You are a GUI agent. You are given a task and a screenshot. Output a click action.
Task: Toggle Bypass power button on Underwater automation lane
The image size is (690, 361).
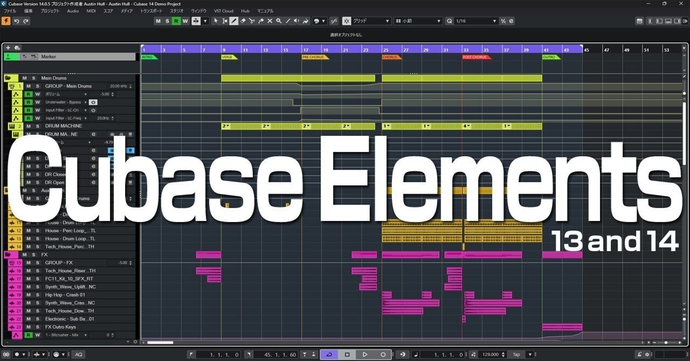point(93,102)
